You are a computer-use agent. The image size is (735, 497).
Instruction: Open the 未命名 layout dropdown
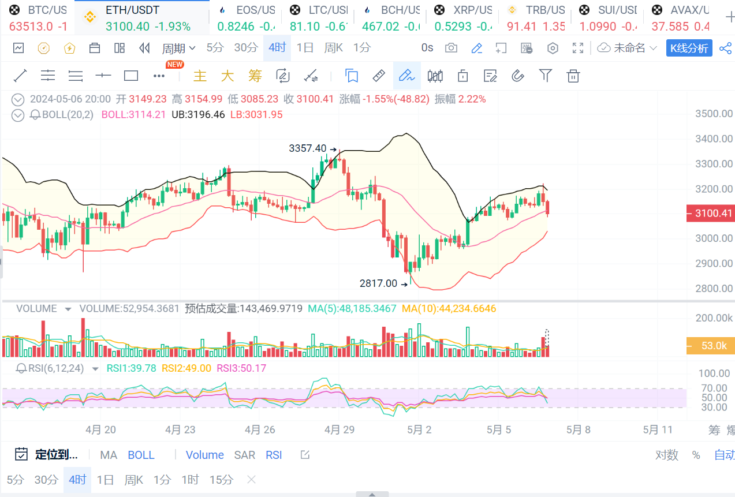click(x=628, y=48)
